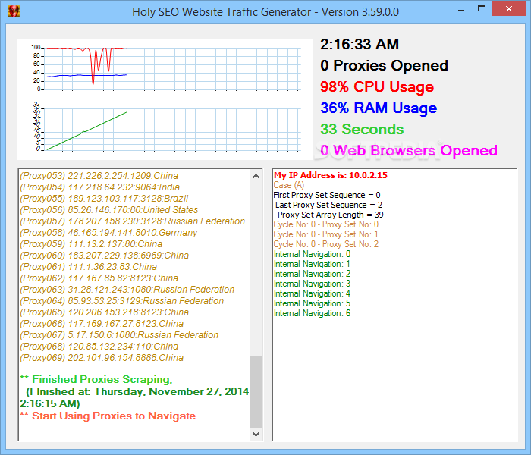The width and height of the screenshot is (531, 455).
Task: Click the Internal Navigation: 0 line
Action: point(312,254)
